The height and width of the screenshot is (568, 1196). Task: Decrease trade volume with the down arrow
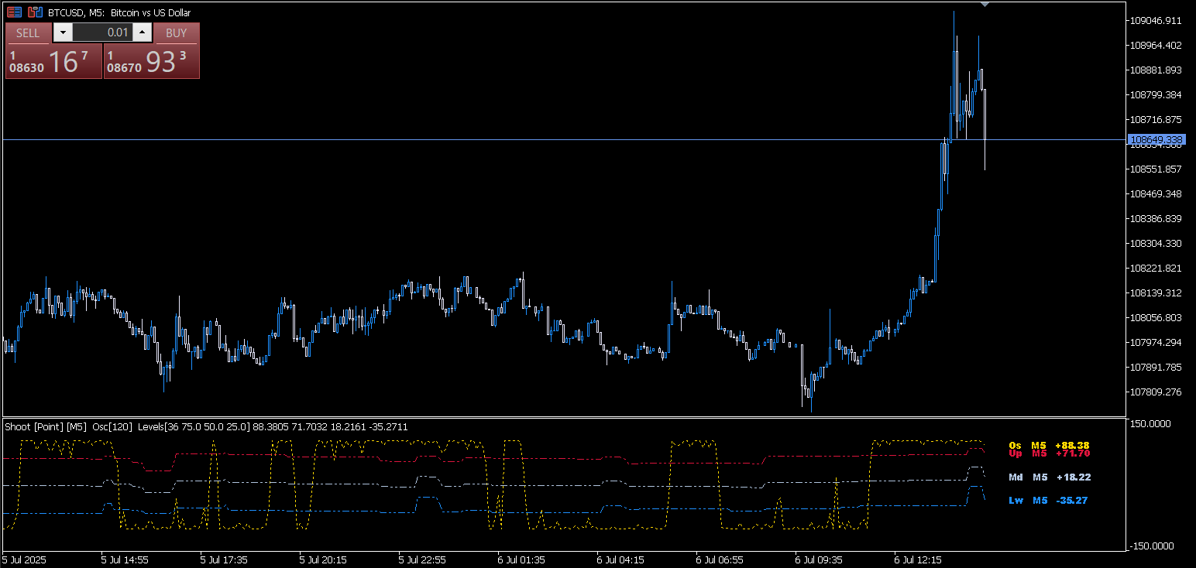click(63, 33)
